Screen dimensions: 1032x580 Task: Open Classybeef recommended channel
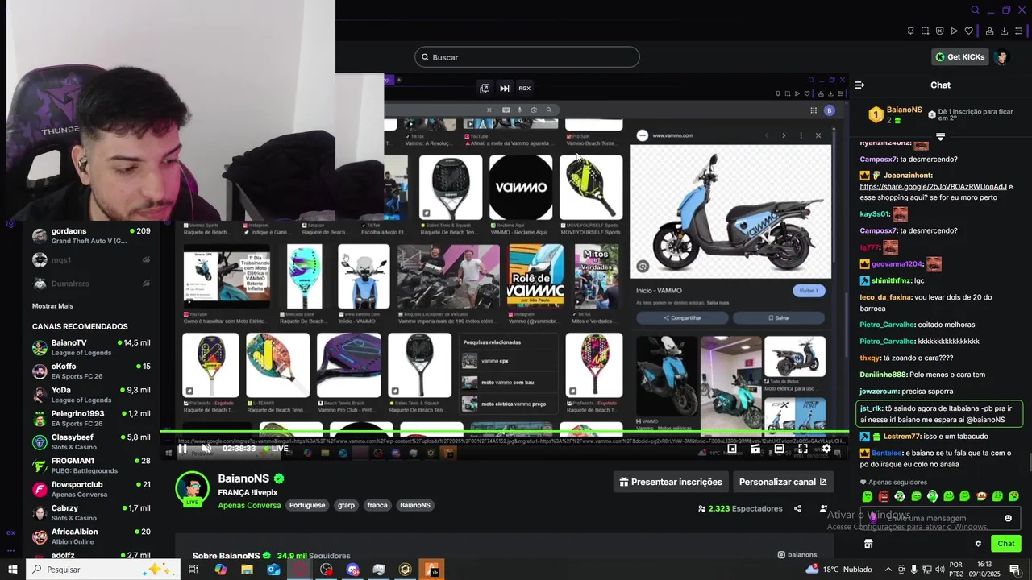91,442
